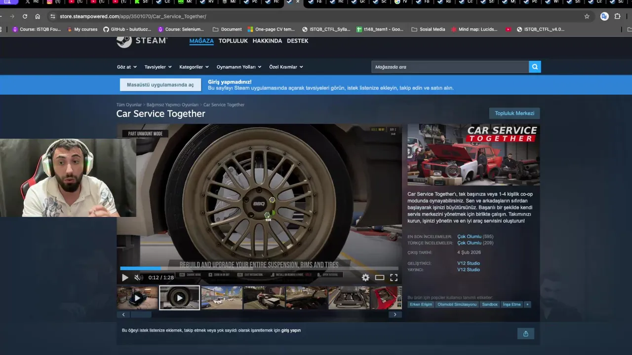This screenshot has height=355, width=632.
Task: Open publisher V12 Studio link
Action: coord(469,270)
